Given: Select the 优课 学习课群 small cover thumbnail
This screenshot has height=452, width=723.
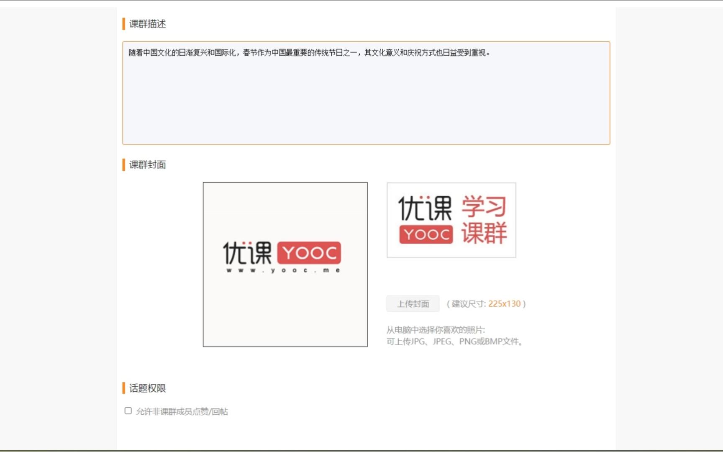Looking at the screenshot, I should [x=451, y=220].
